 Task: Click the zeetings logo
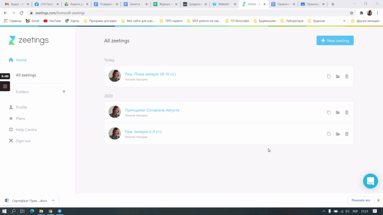[x=29, y=41]
